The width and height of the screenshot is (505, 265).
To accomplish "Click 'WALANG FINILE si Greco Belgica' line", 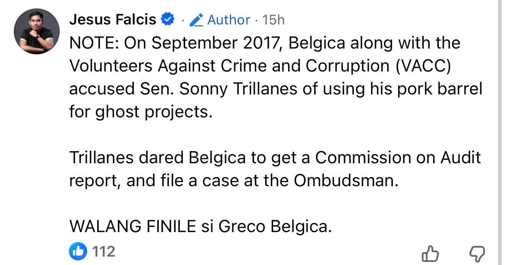I will point(199,227).
